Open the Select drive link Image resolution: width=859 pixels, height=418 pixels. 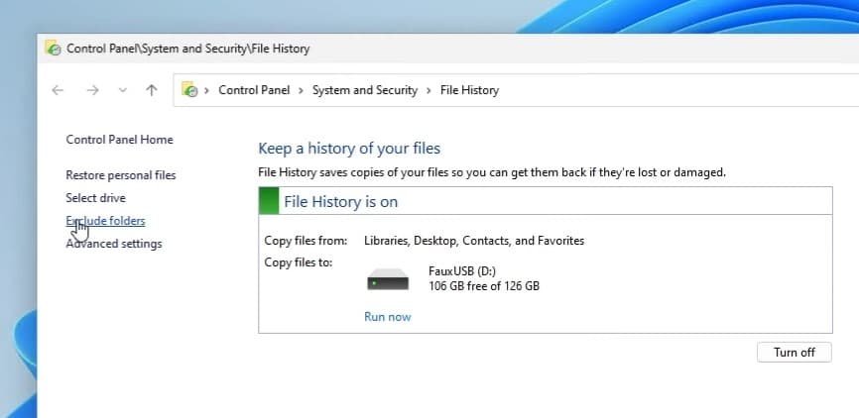pyautogui.click(x=95, y=198)
